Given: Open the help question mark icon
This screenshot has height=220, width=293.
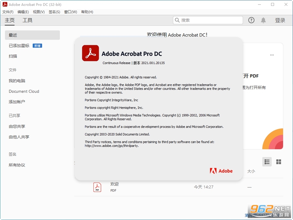Looking at the screenshot, I should pyautogui.click(x=251, y=20).
